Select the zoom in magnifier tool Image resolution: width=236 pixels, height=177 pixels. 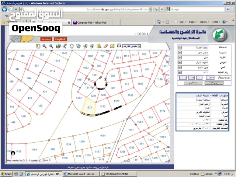click(44, 46)
